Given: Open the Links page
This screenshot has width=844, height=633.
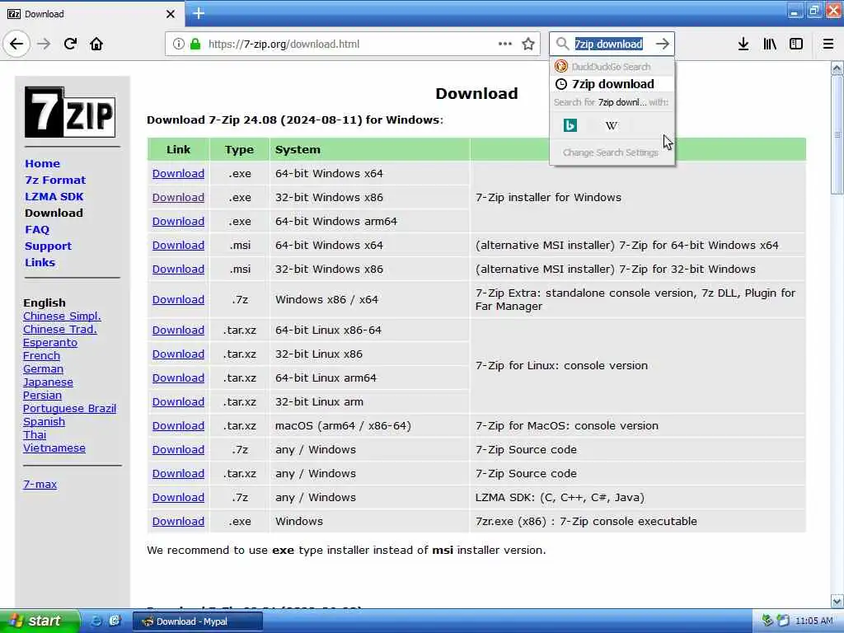Looking at the screenshot, I should pos(40,263).
